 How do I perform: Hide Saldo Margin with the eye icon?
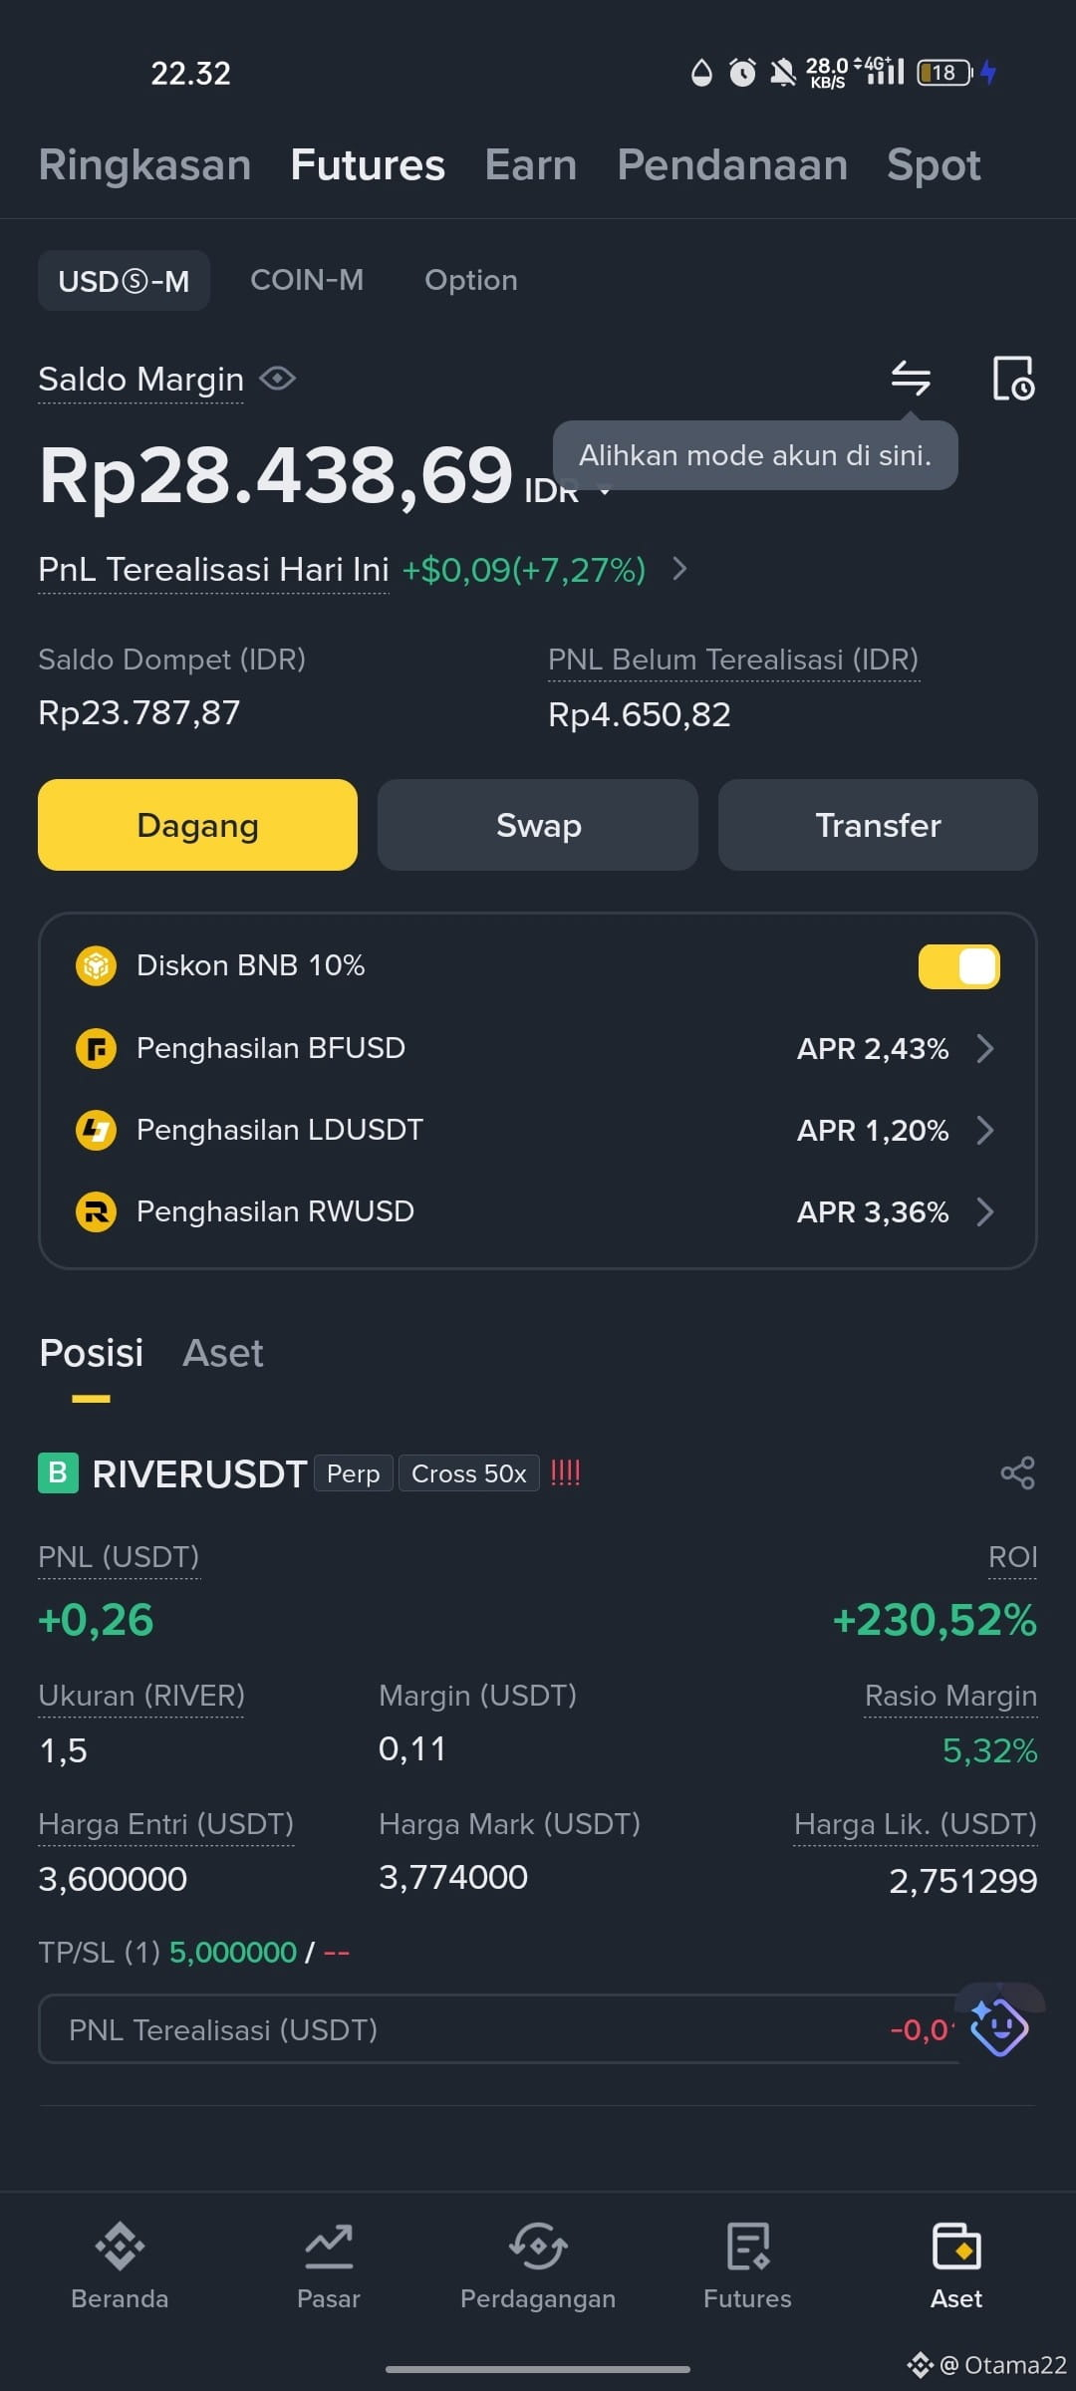[x=277, y=379]
